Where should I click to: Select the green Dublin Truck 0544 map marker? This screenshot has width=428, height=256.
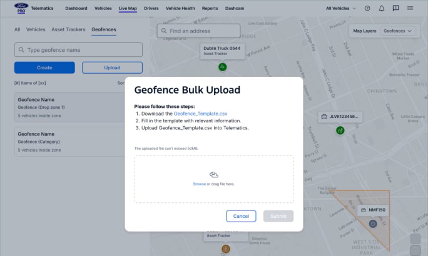[222, 67]
